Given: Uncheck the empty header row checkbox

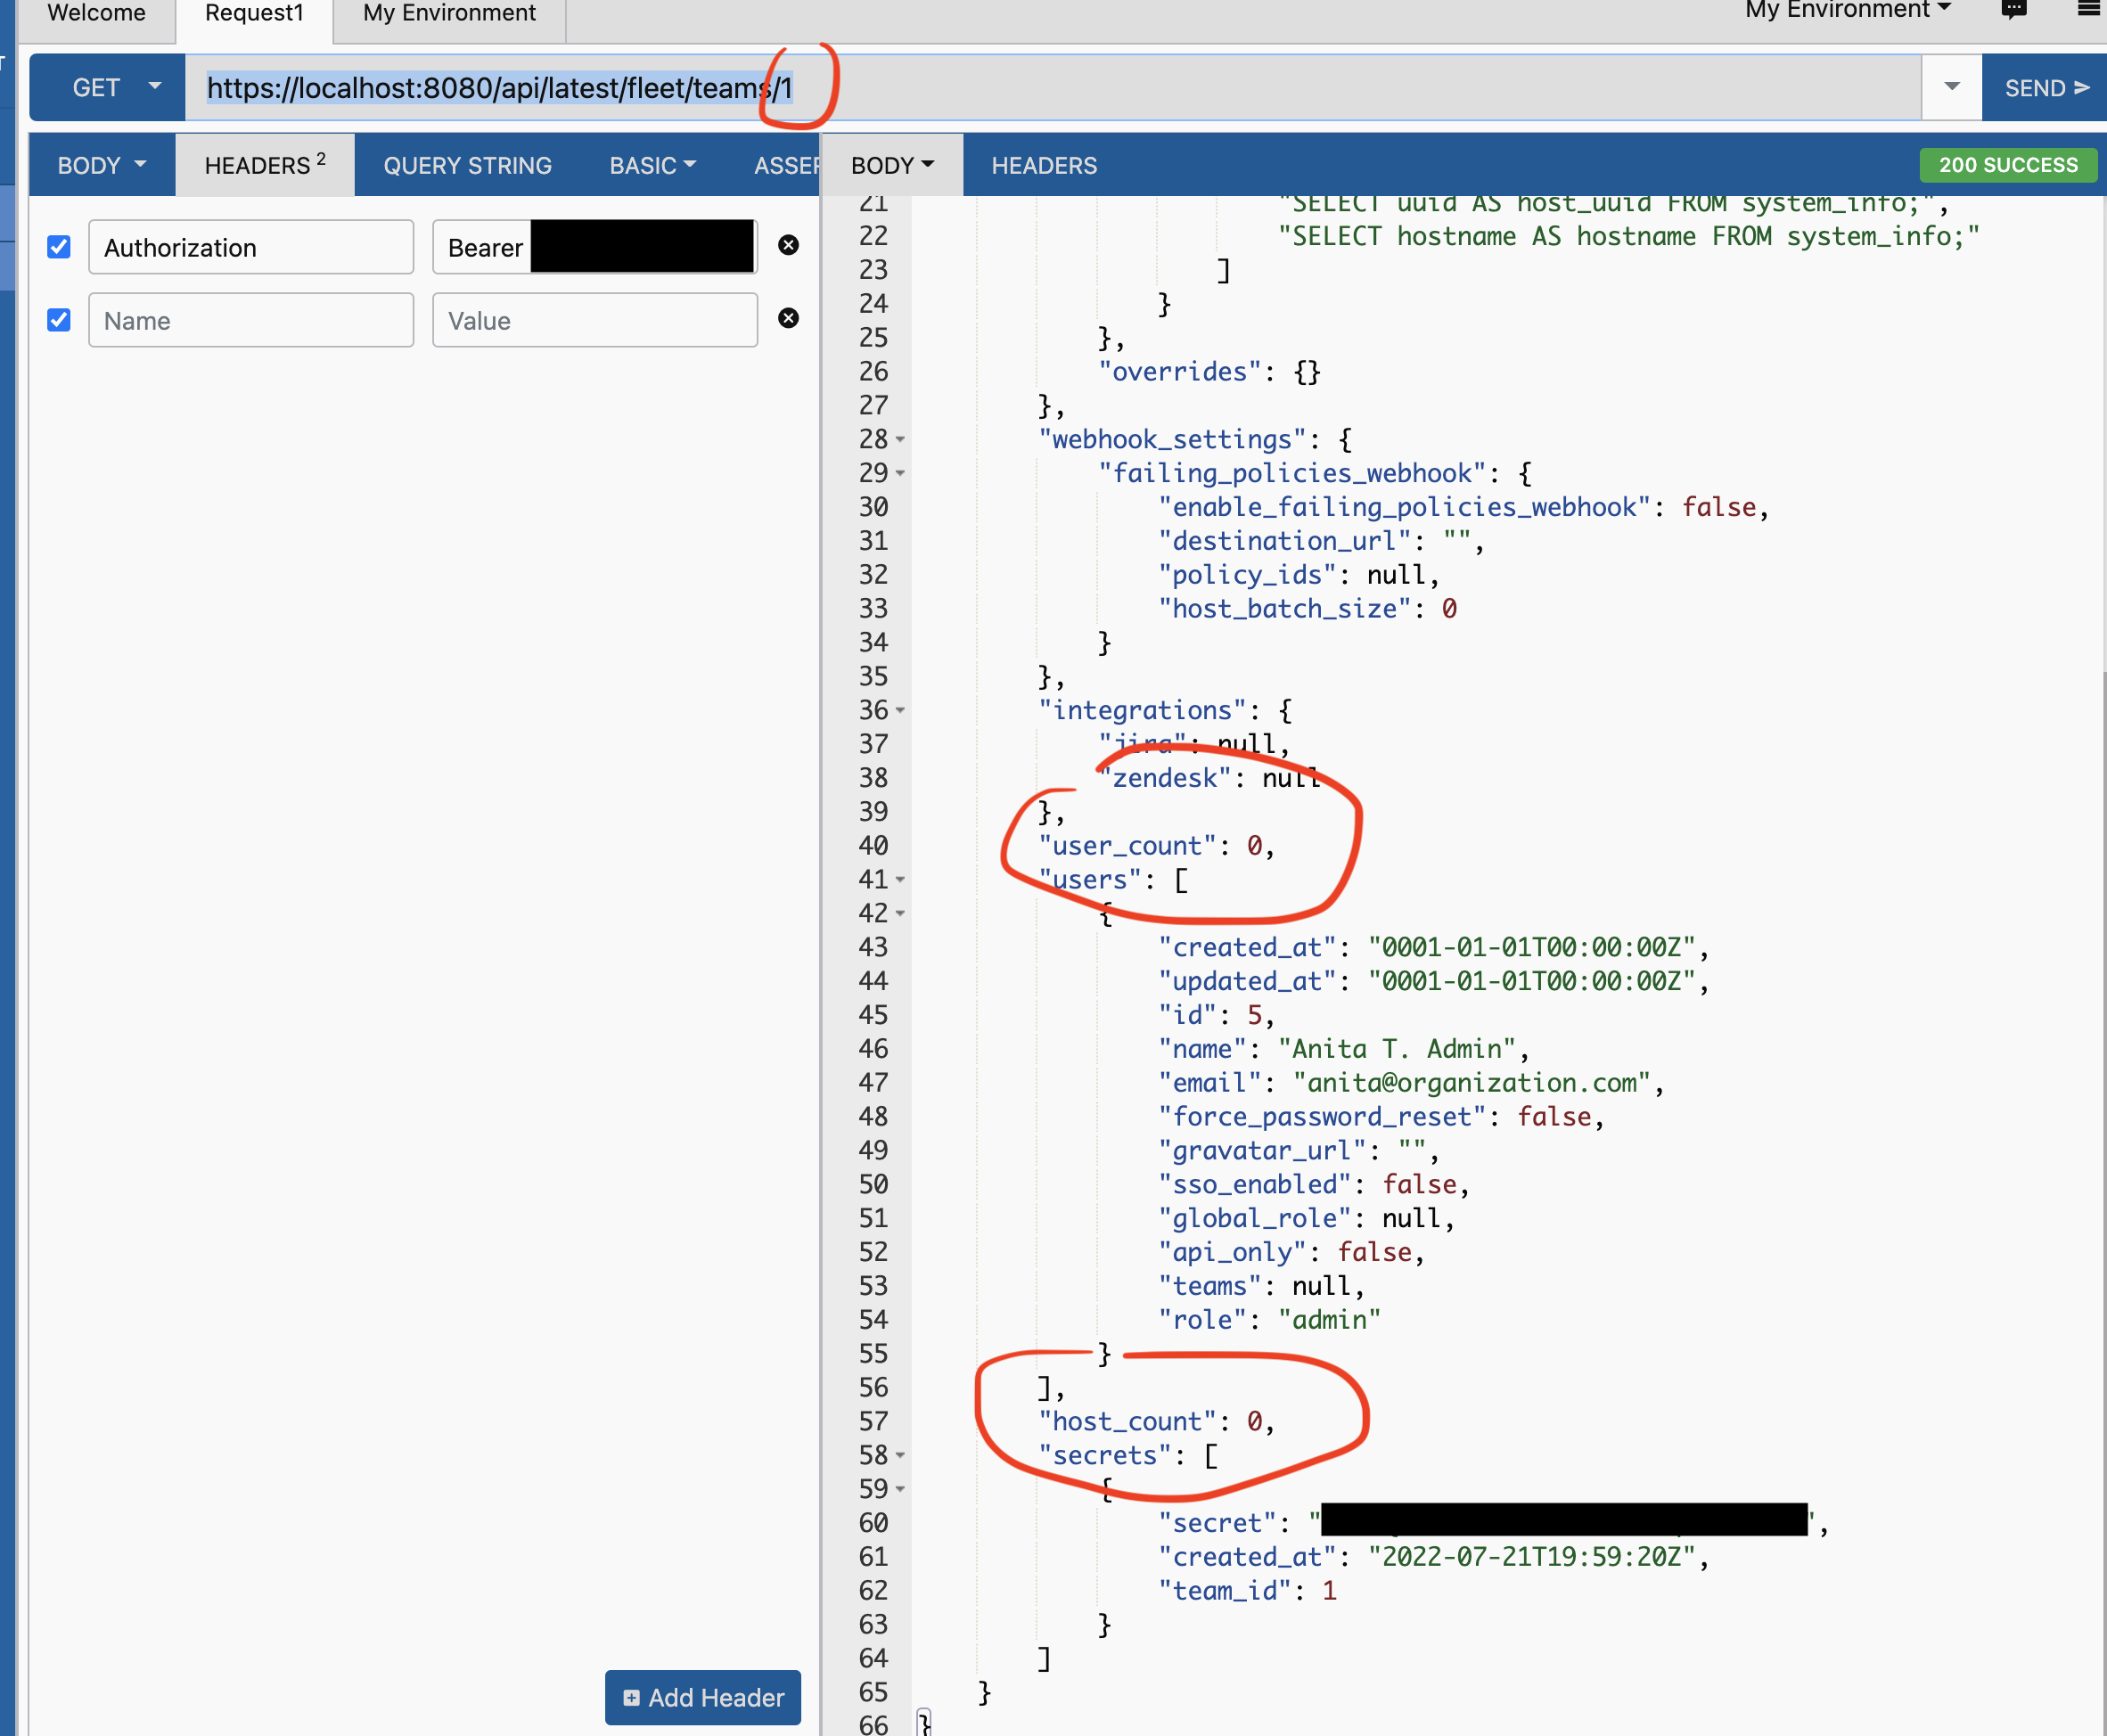Looking at the screenshot, I should [x=58, y=319].
